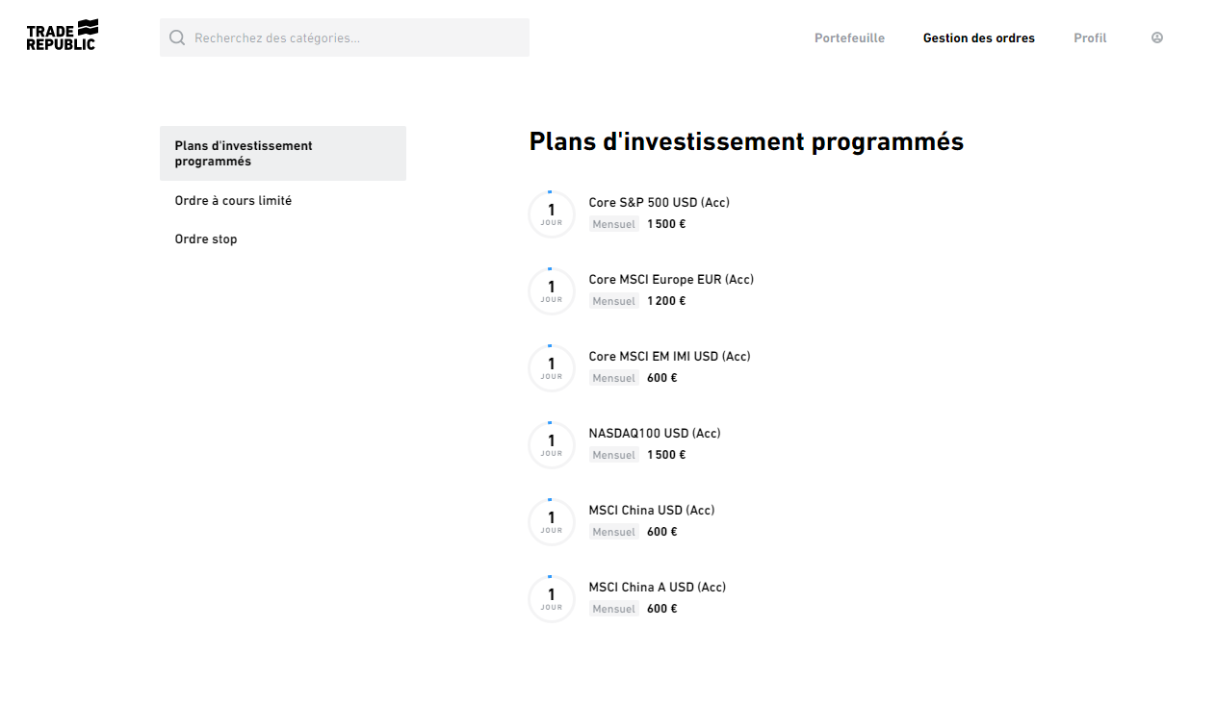Click the Mensuel tag under MSCI China A
Screen dimensions: 1216x728
(614, 609)
